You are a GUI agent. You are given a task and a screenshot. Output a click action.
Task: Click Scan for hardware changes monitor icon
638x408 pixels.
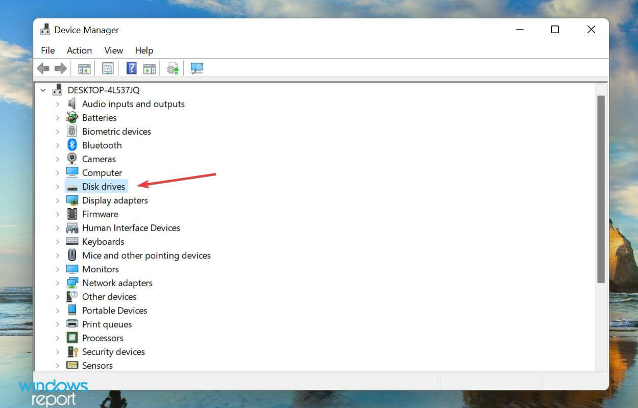point(197,68)
